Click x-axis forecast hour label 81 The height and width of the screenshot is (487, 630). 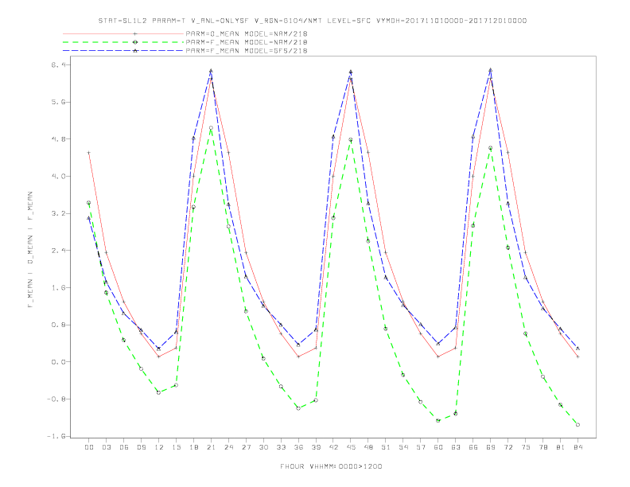[x=561, y=447]
